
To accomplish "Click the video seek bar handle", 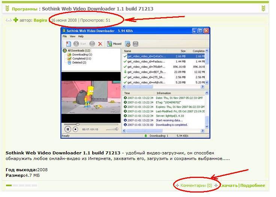I will coord(78,124).
